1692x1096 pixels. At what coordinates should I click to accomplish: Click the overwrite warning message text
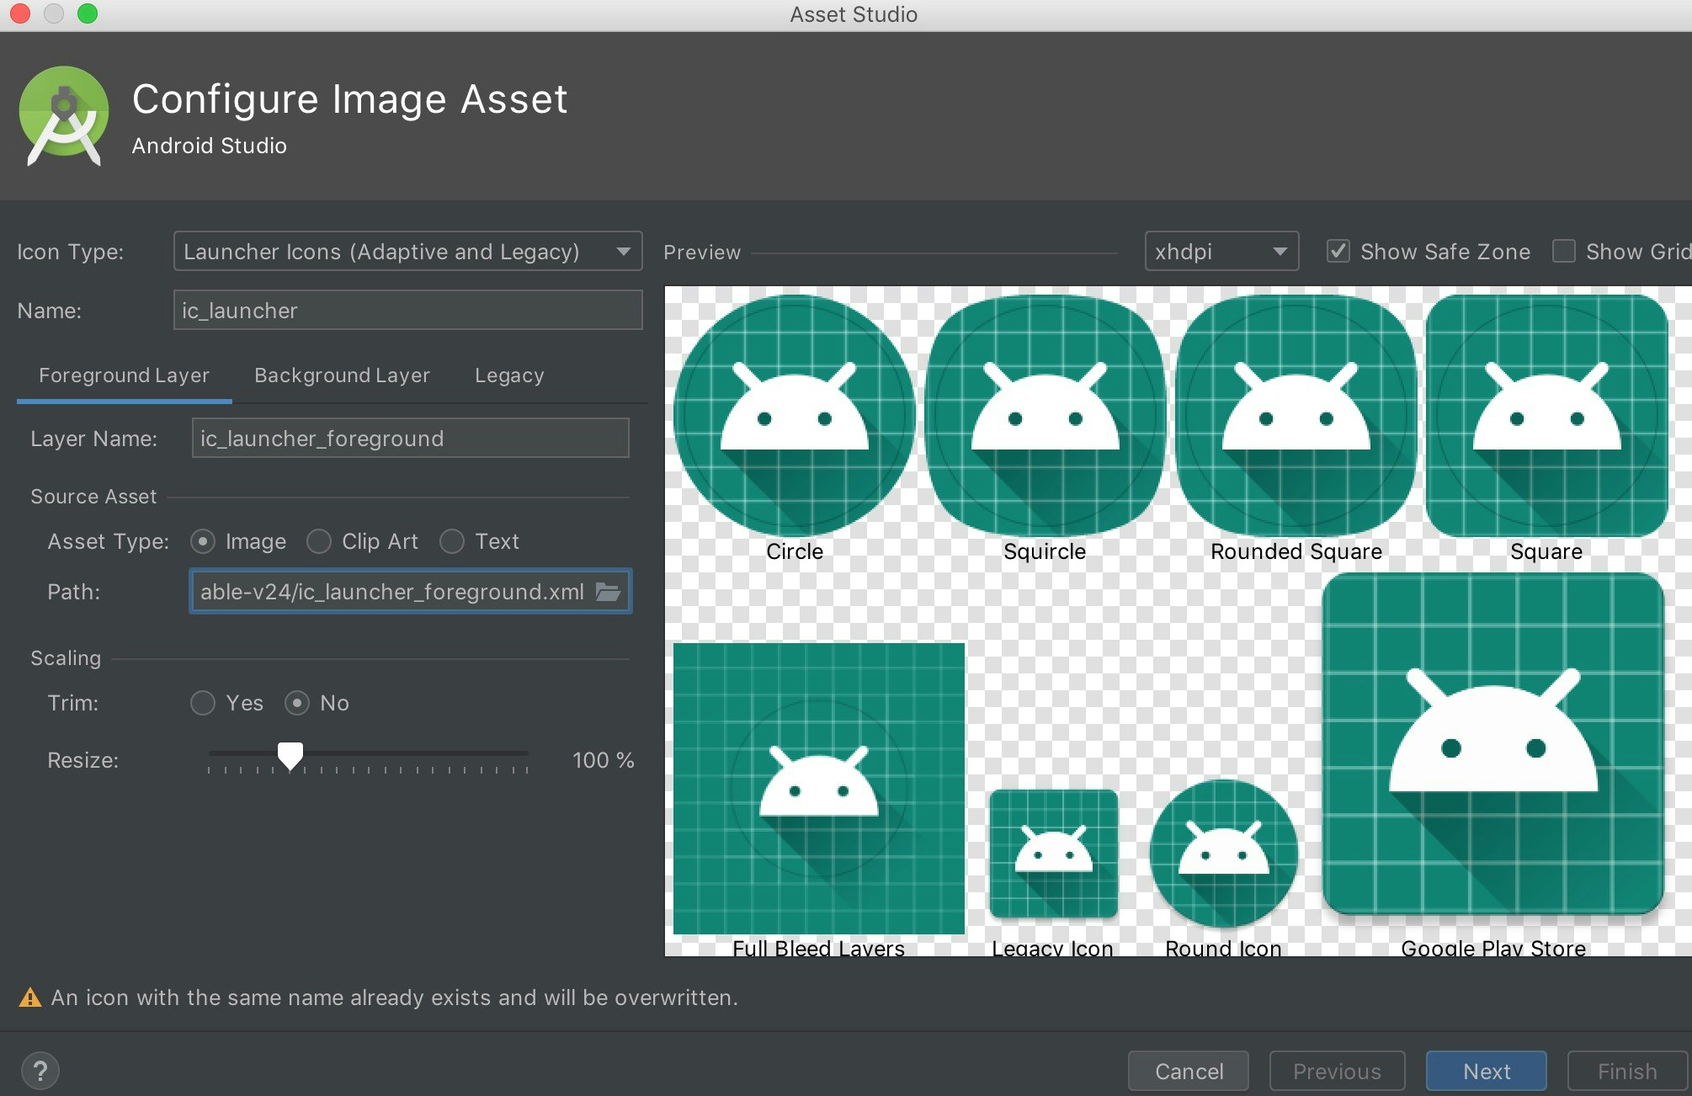click(x=394, y=998)
